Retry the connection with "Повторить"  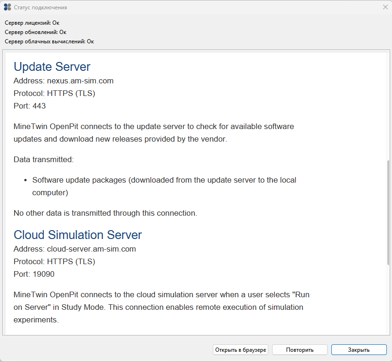300,350
